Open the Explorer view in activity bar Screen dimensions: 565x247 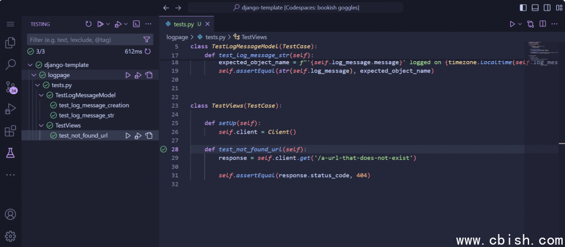tap(10, 43)
